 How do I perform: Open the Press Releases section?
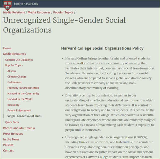[x=13, y=134]
